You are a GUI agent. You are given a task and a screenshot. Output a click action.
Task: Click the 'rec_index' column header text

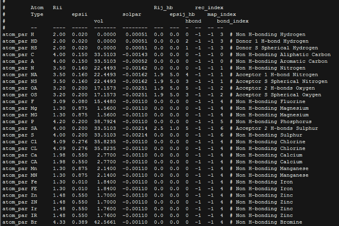[209, 8]
